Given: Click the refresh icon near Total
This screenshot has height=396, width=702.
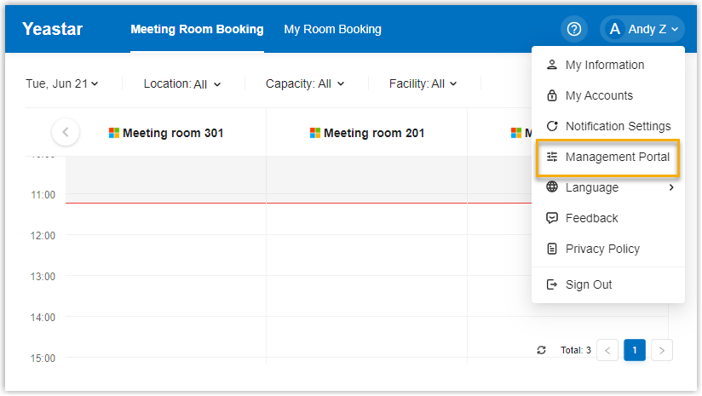Looking at the screenshot, I should point(541,350).
